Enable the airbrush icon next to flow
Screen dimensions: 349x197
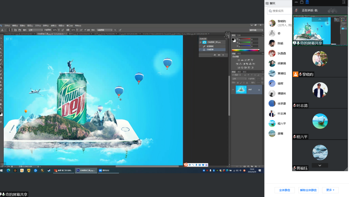pos(81,30)
